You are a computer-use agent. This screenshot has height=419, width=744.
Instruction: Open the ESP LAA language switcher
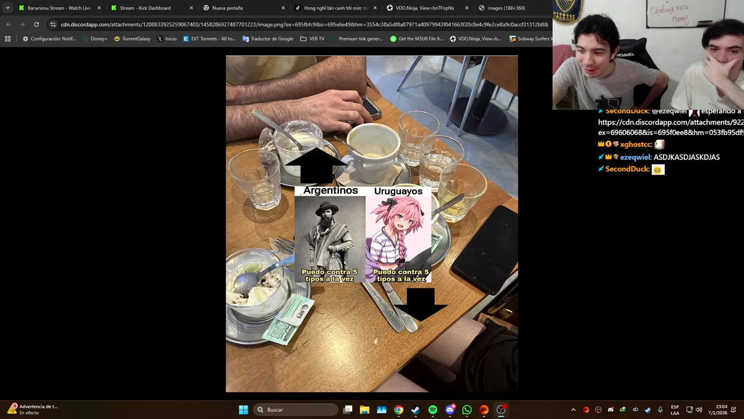(x=675, y=410)
